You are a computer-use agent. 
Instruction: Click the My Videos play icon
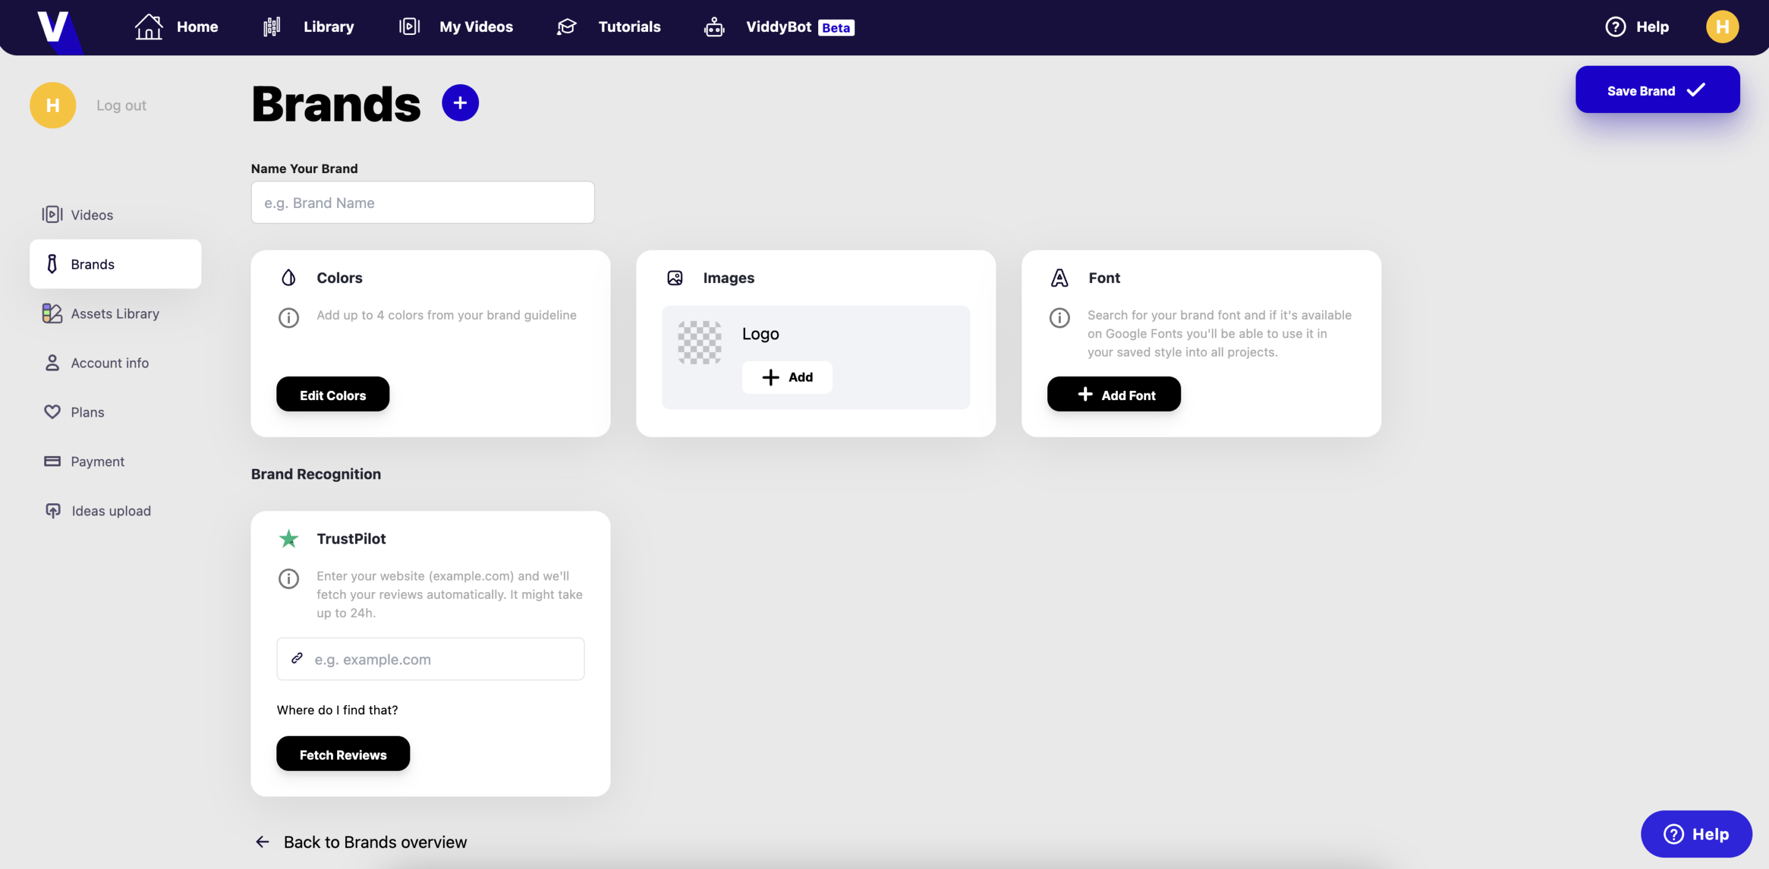coord(409,27)
